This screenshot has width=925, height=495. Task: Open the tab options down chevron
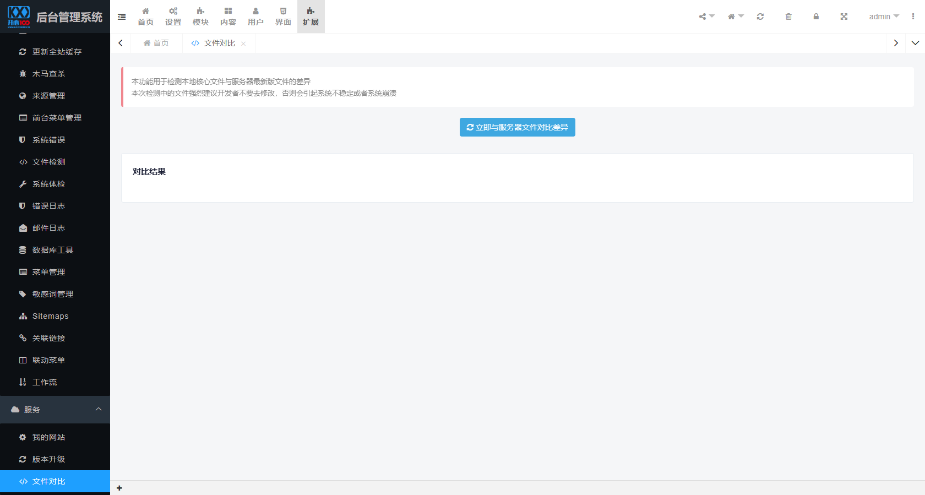coord(915,43)
